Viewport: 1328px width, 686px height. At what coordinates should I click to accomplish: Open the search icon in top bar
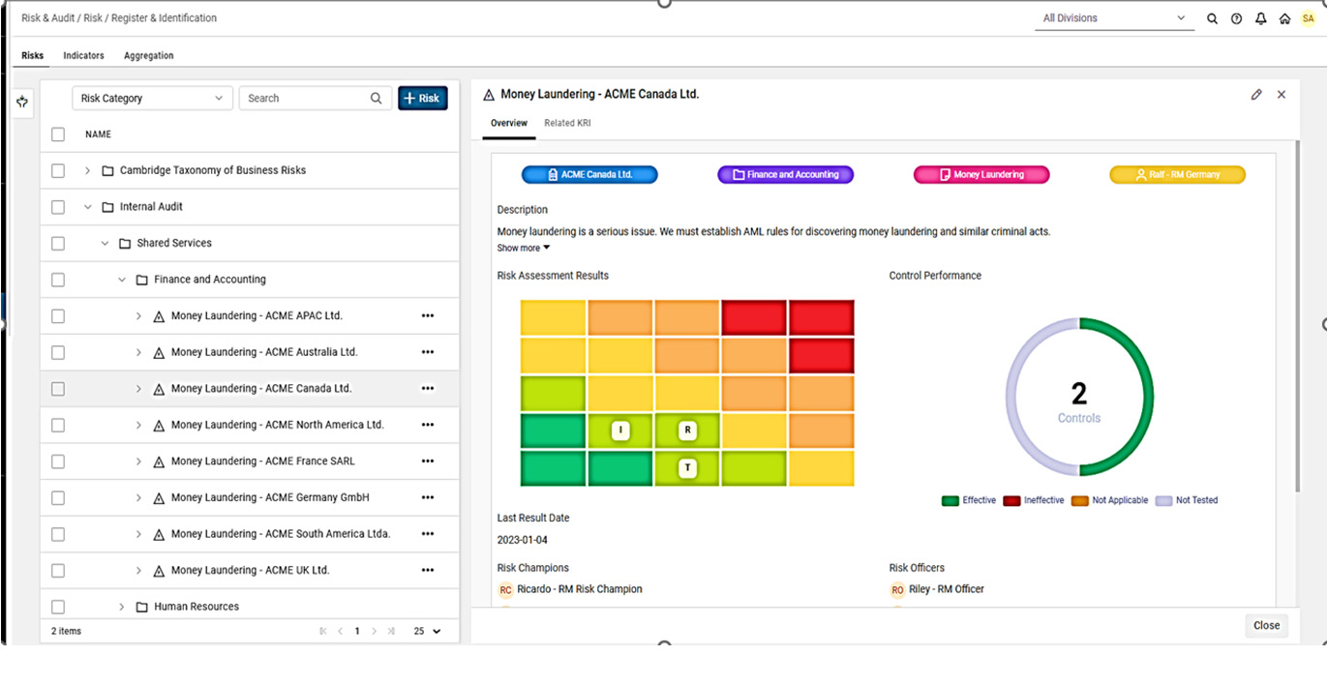(1212, 18)
